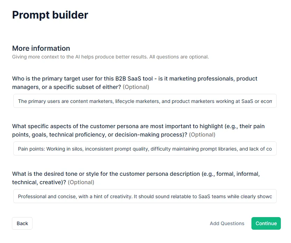Open Add Questions link
Viewport: 291px width, 243px height.
227,223
